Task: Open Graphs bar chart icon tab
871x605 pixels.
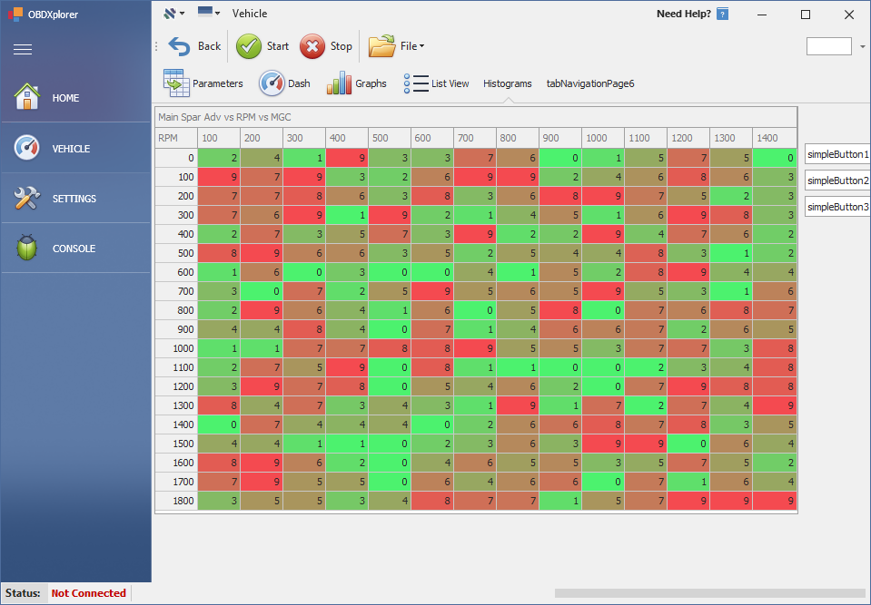Action: point(339,83)
